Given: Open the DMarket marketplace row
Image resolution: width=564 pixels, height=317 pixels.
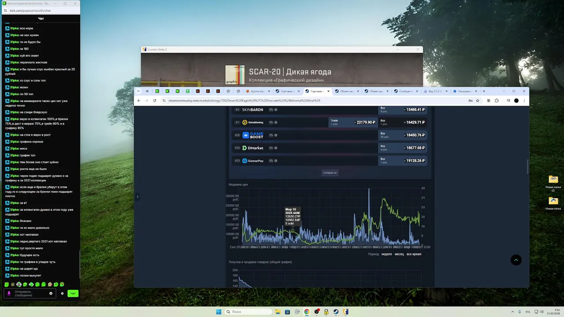Looking at the screenshot, I should click(x=330, y=148).
